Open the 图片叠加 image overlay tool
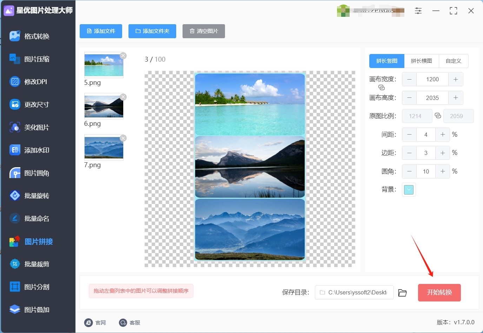483x333 pixels. point(37,310)
